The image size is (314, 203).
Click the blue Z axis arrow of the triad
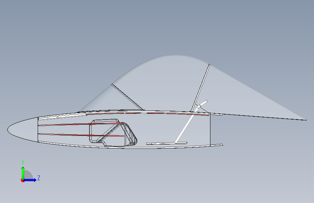pyautogui.click(x=30, y=180)
